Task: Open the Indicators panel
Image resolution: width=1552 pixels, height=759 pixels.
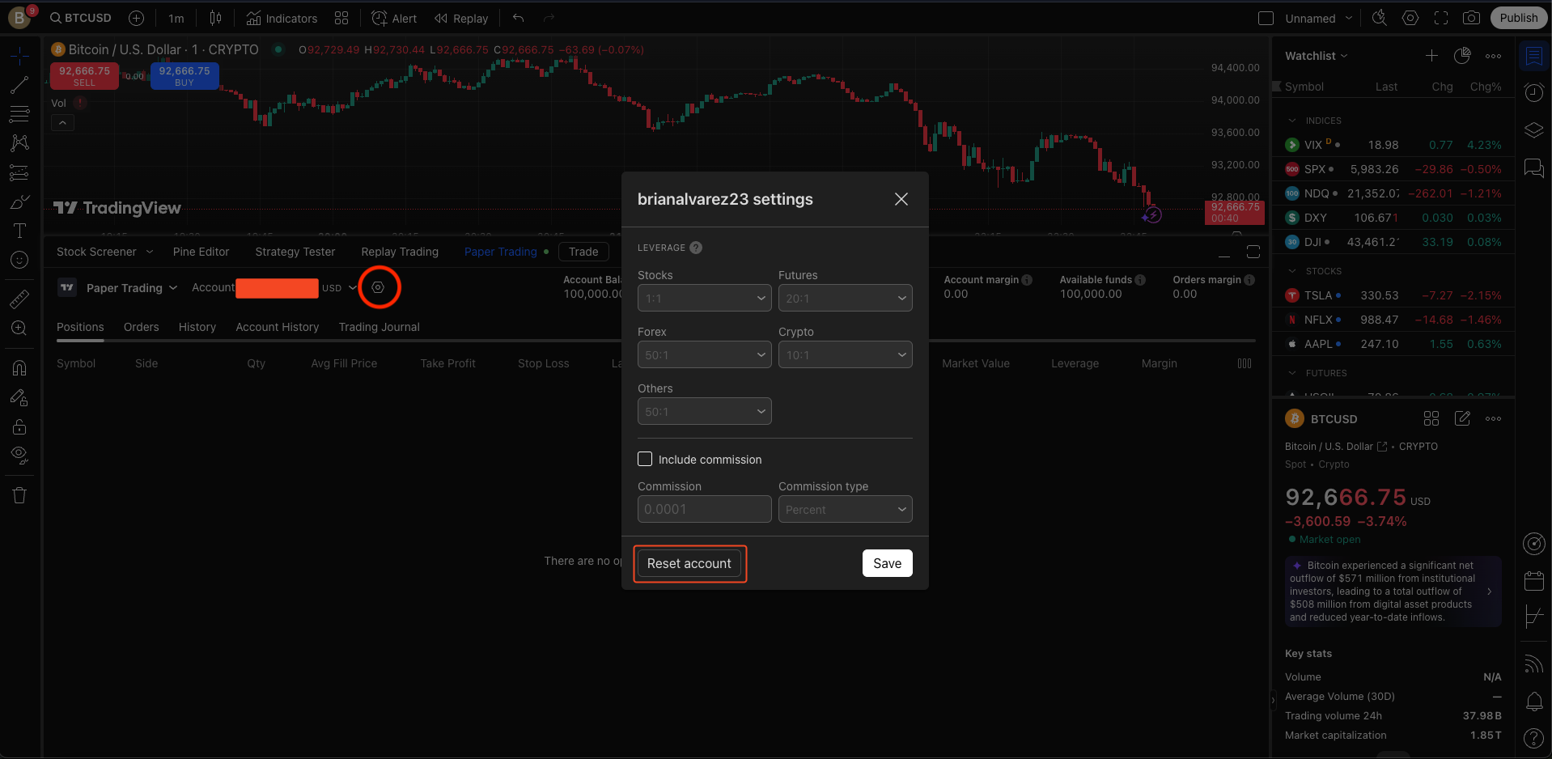Action: pos(282,18)
